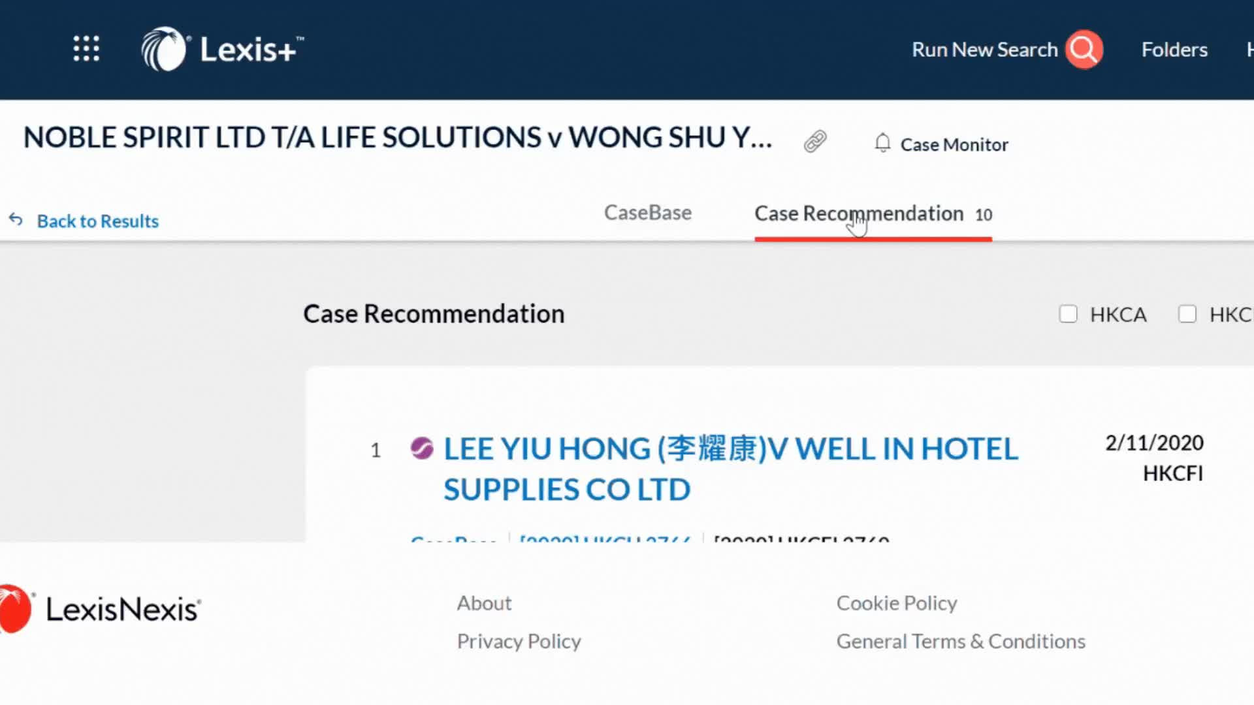1254x705 pixels.
Task: Click the Case Monitor bell icon
Action: click(882, 143)
